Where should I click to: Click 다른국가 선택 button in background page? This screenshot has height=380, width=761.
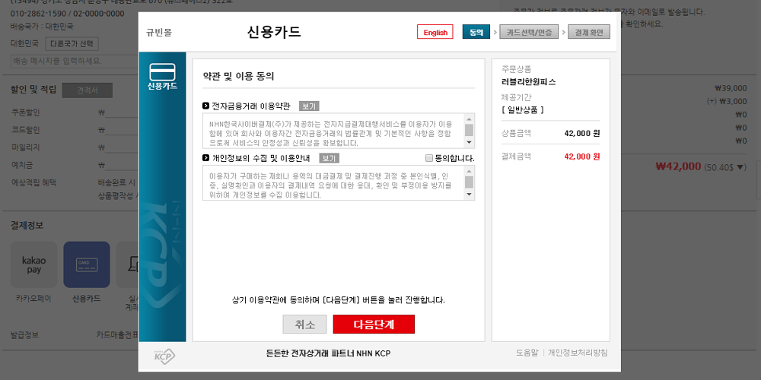pyautogui.click(x=72, y=44)
